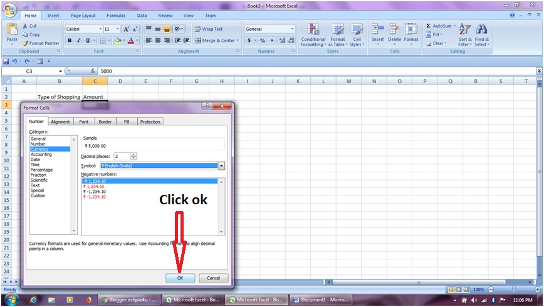The width and height of the screenshot is (544, 307).
Task: Toggle Top Align
Action: click(x=149, y=29)
